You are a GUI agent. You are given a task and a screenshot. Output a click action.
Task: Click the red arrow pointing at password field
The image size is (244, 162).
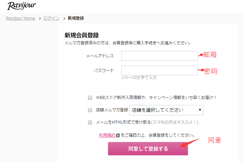[201, 70]
